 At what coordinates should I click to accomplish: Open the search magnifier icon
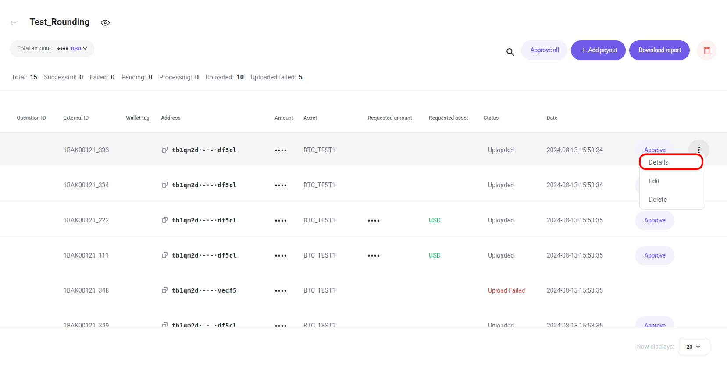point(510,52)
